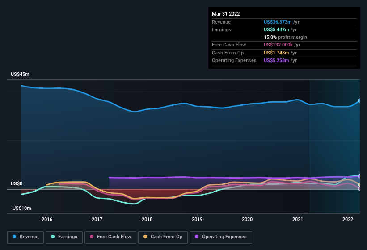Click the US$132.000k free cash flow value
The image size is (367, 250).
tap(278, 45)
